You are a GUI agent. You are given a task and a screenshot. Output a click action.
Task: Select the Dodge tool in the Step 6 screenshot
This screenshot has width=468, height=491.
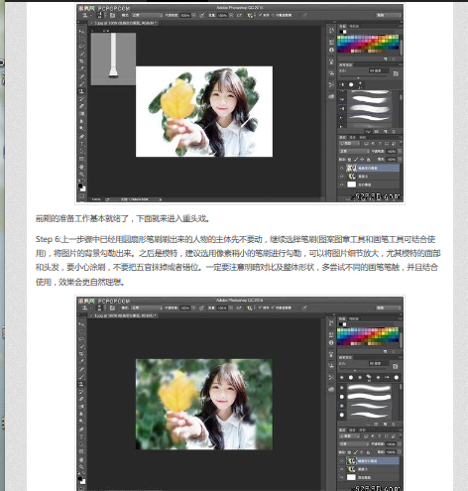pyautogui.click(x=81, y=422)
